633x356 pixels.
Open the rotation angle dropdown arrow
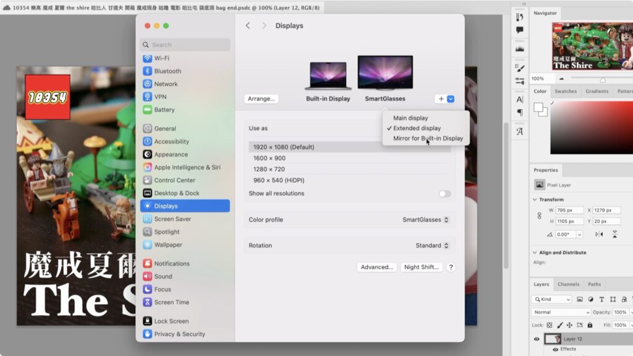point(579,234)
